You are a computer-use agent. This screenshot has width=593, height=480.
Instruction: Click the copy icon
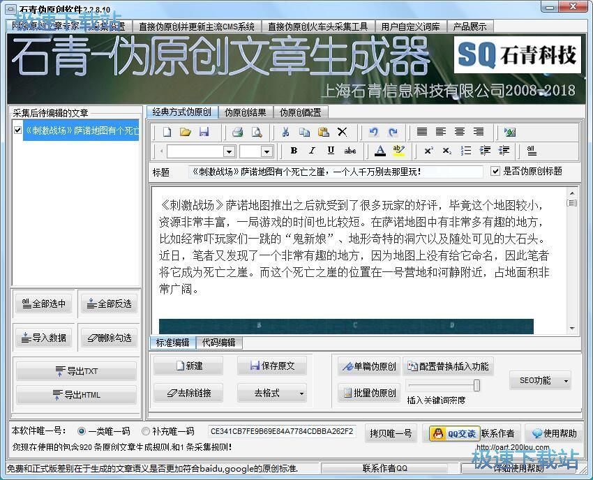304,132
